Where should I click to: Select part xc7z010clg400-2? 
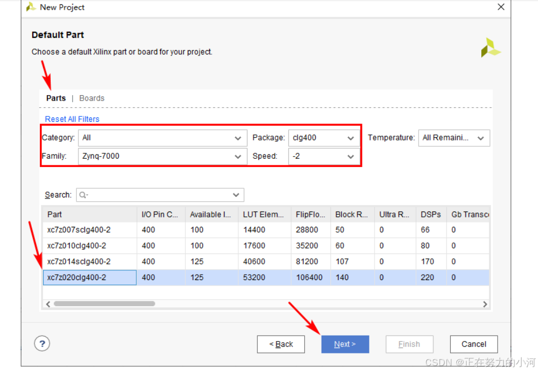[x=76, y=246]
